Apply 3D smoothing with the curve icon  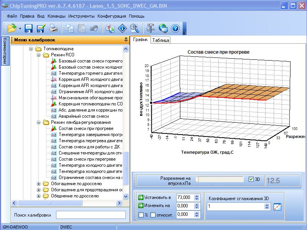point(278,207)
